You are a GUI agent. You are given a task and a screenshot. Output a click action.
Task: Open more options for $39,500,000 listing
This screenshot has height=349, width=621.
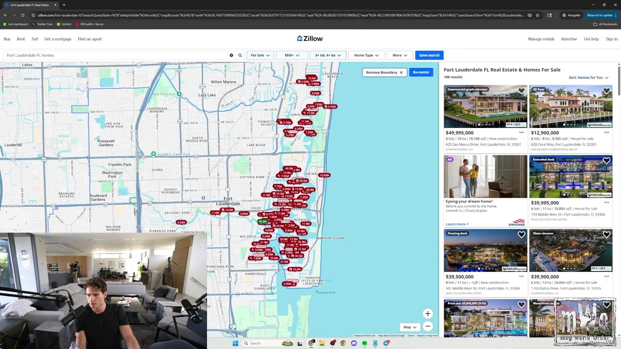tap(521, 276)
